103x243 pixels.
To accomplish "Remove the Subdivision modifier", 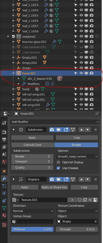I will coord(96,130).
